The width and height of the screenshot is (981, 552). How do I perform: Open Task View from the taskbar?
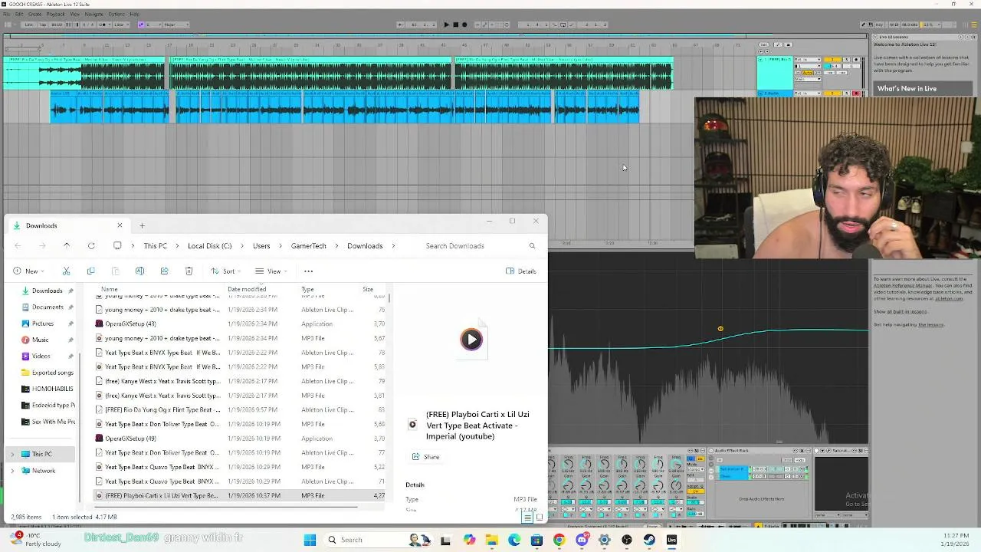point(445,540)
